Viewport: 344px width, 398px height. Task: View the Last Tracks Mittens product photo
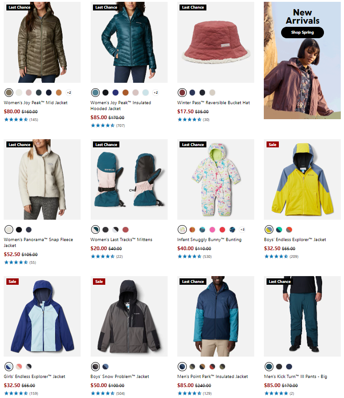(x=129, y=179)
